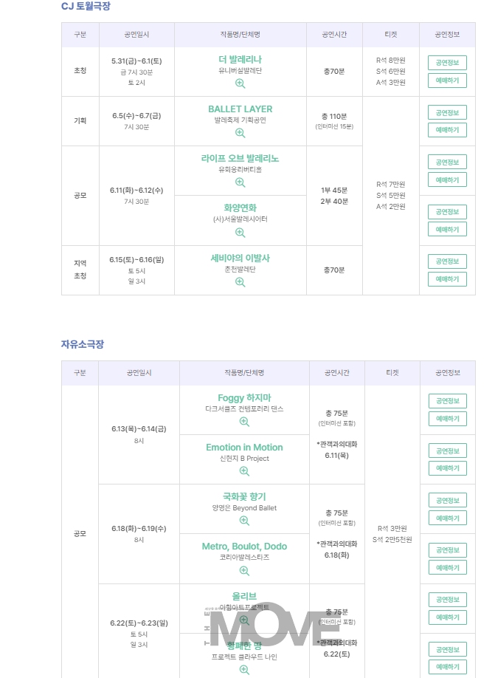Click zoom icon under Emotion in Motion
This screenshot has height=678, width=495.
click(244, 471)
